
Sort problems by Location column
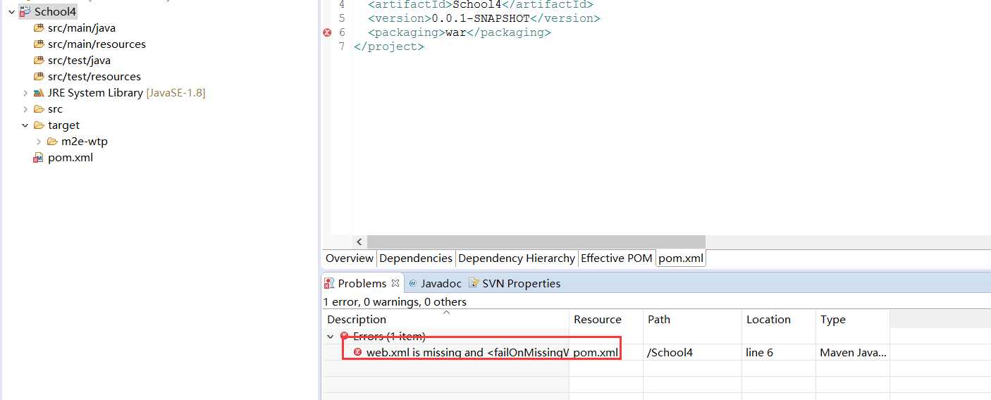click(778, 319)
